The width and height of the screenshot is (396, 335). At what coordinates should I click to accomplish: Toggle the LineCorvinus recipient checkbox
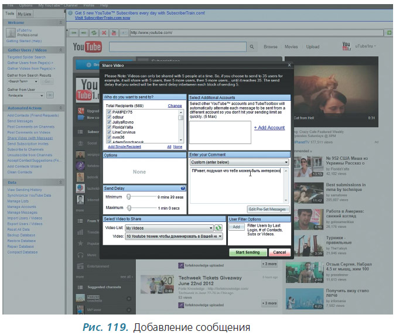click(x=110, y=132)
